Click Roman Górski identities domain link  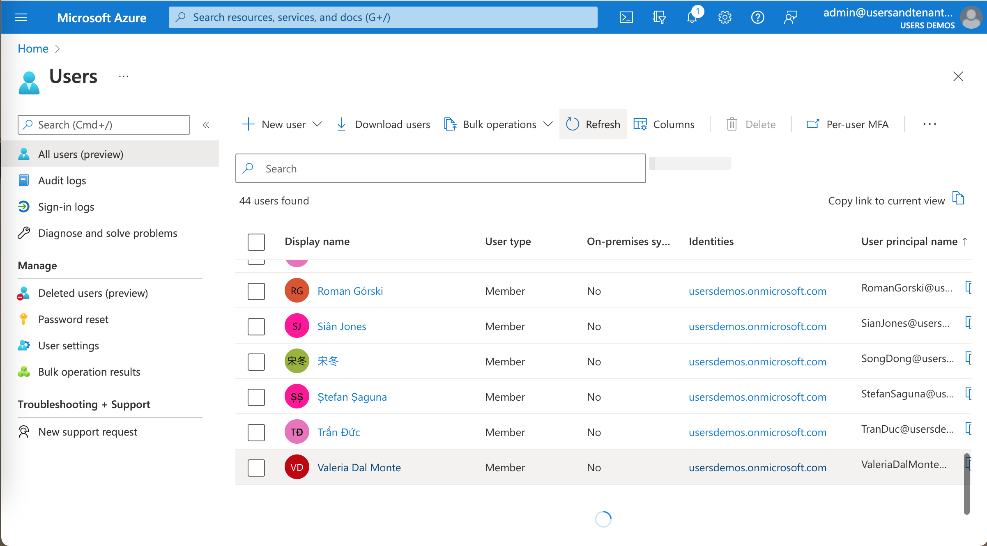point(757,291)
